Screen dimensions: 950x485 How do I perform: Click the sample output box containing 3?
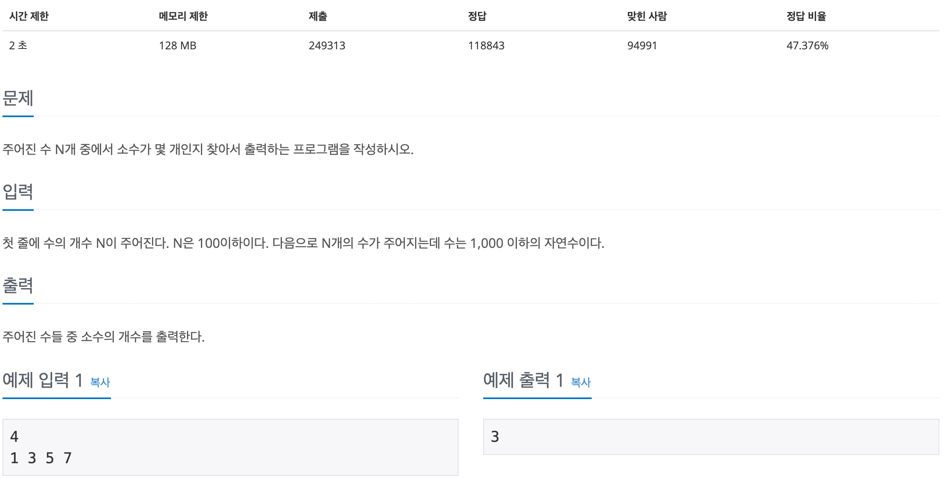[x=711, y=436]
